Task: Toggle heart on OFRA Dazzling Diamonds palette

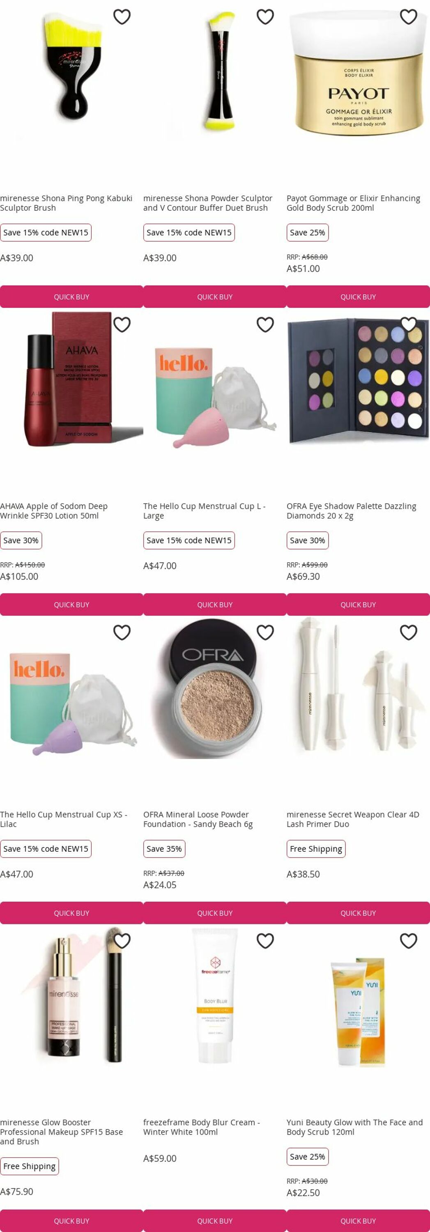Action: (409, 325)
